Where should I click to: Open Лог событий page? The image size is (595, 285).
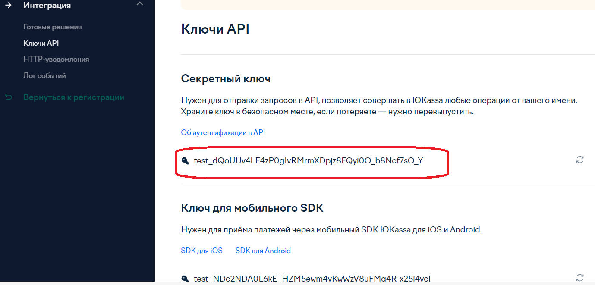44,76
